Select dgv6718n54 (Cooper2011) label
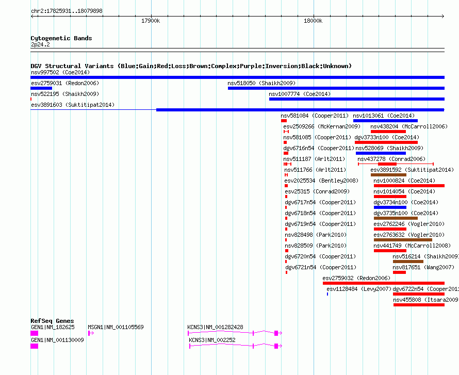459x375 pixels. (320, 213)
